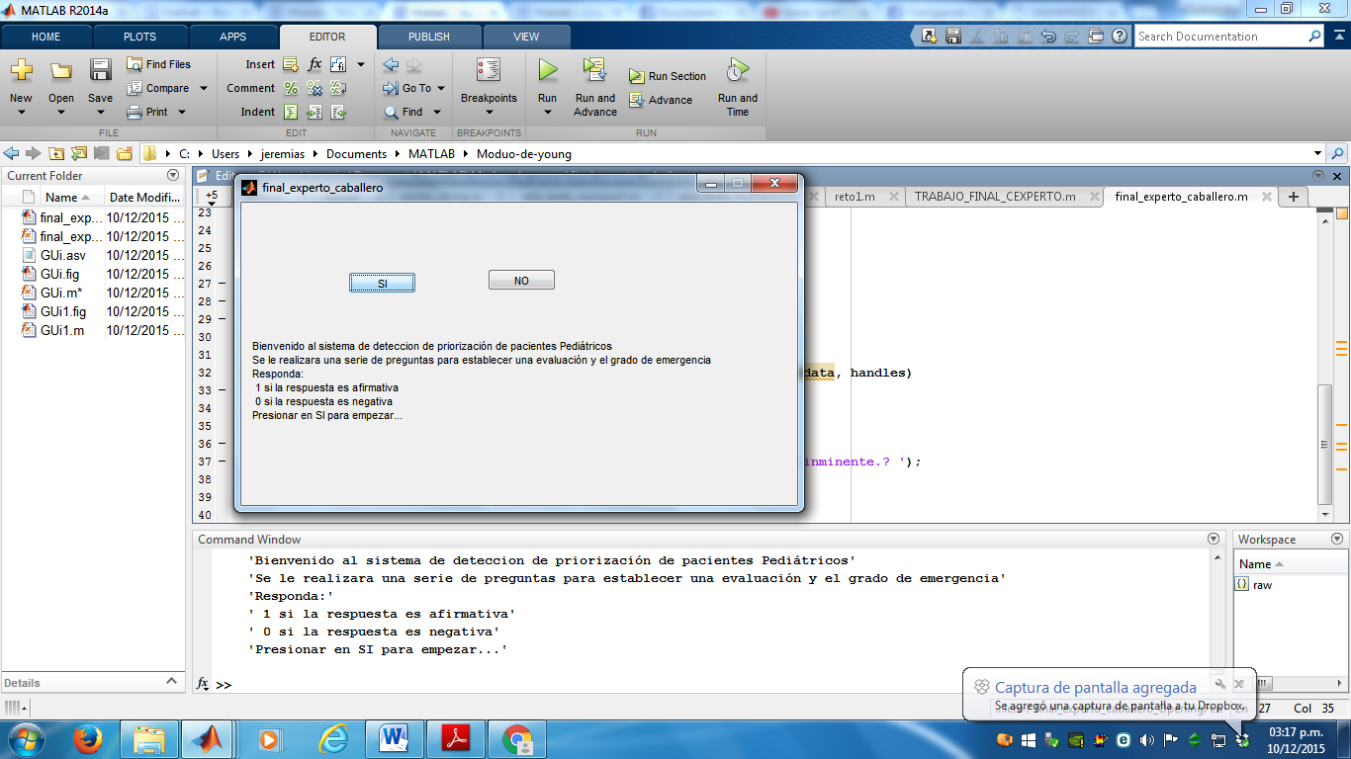Click the New Shortcut icon in quick access
Screen dimensions: 1351x759
930,37
